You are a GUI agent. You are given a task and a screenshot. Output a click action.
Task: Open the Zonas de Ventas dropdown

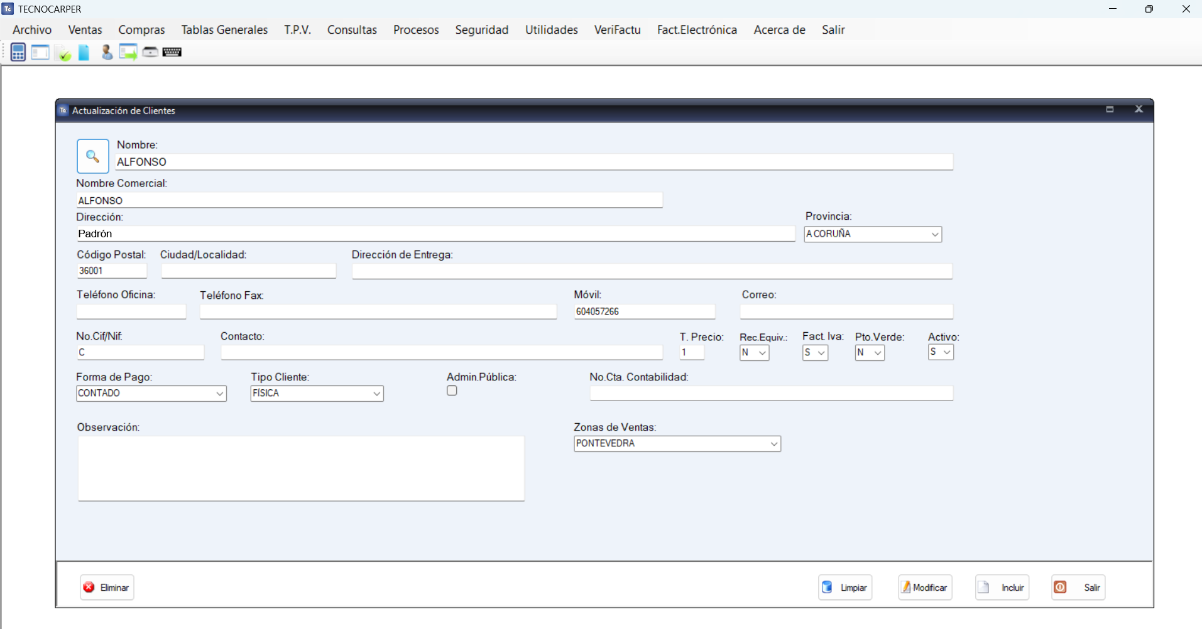(x=773, y=444)
